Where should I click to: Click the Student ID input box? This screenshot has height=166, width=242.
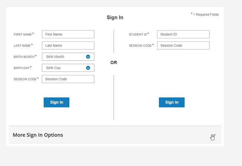point(183,34)
